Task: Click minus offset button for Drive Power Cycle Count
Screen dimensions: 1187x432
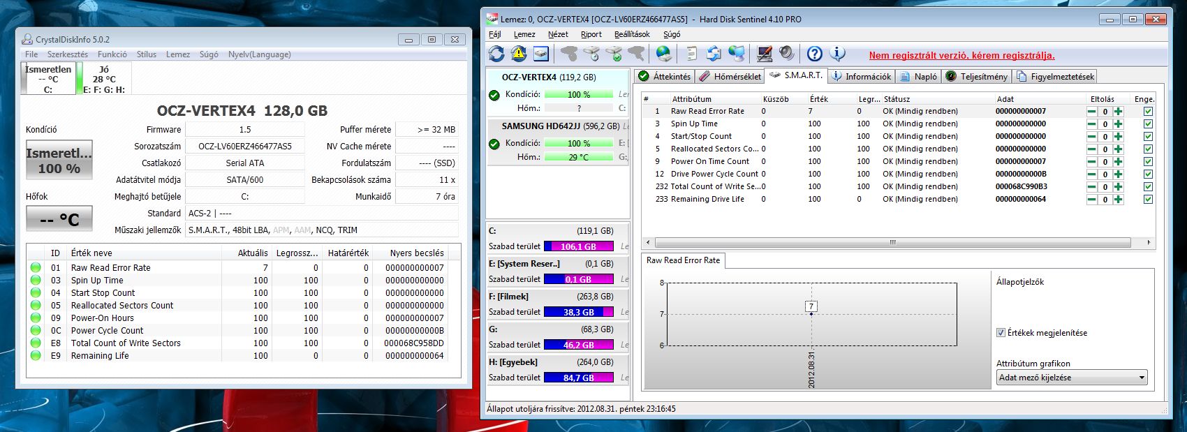Action: (1091, 174)
